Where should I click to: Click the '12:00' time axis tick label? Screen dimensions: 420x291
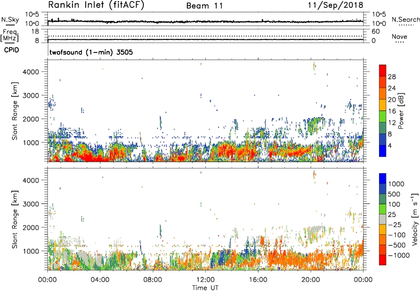205,280
